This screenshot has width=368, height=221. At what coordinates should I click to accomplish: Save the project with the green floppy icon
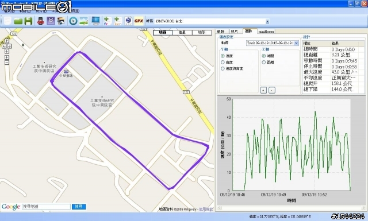click(x=28, y=21)
